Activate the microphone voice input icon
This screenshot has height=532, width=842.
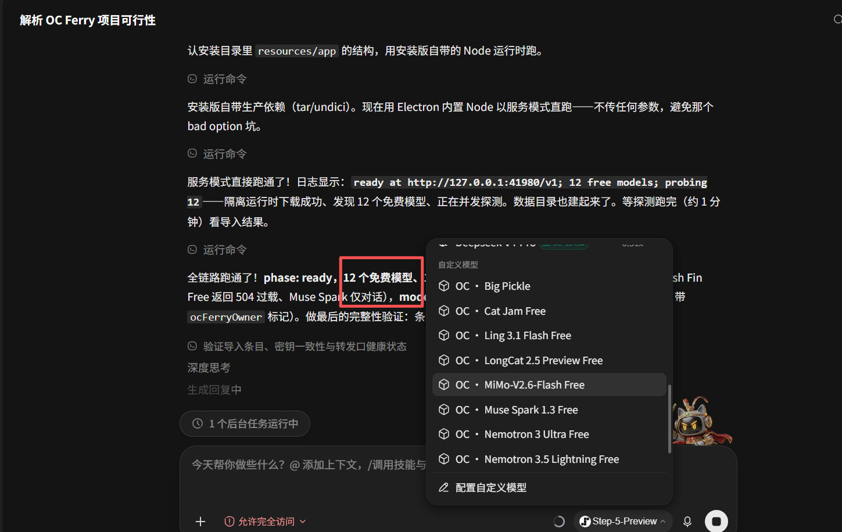click(x=687, y=522)
